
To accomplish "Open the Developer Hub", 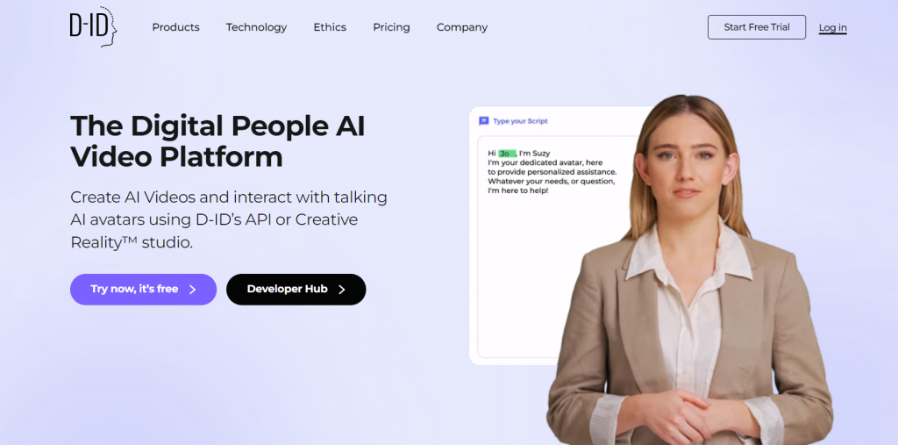I will tap(296, 289).
